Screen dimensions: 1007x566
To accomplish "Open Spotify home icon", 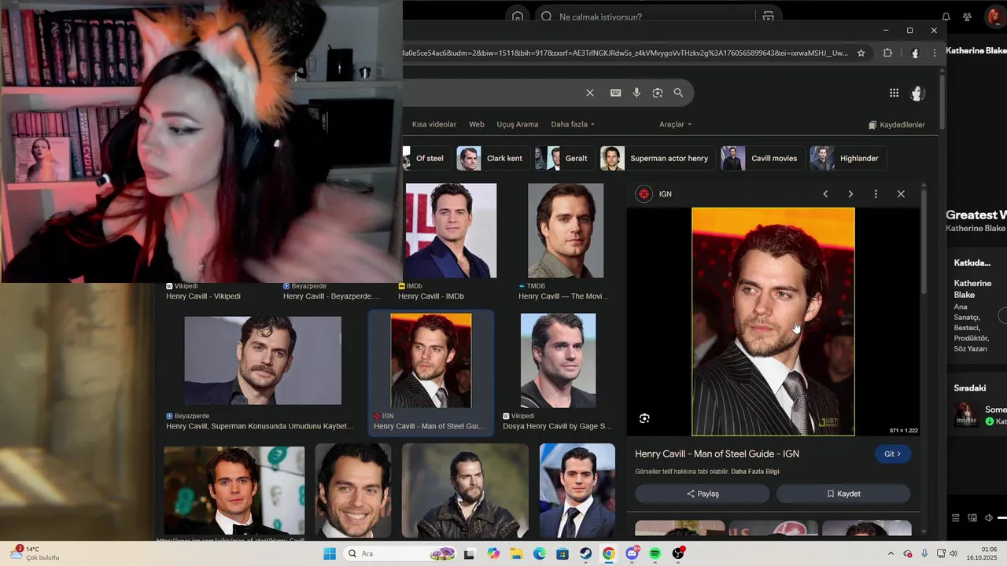I will 517,17.
